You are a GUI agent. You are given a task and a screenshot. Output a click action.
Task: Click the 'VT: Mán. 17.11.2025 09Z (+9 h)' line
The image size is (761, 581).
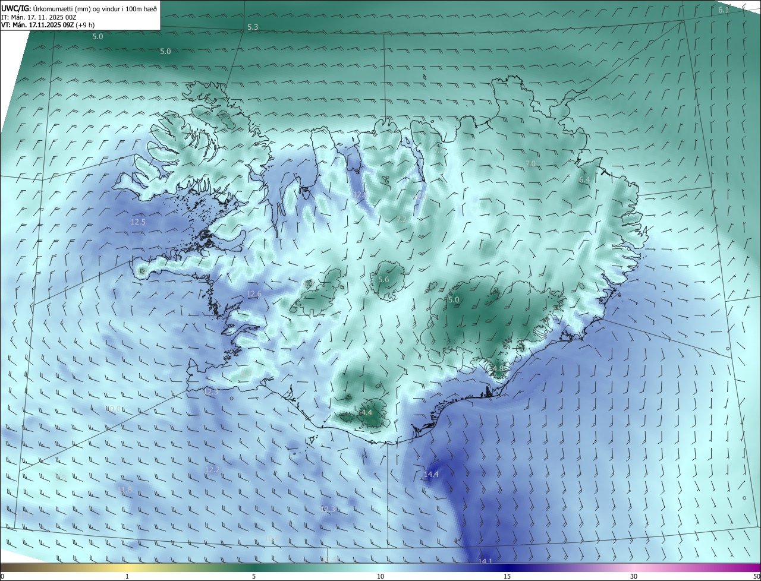48,25
